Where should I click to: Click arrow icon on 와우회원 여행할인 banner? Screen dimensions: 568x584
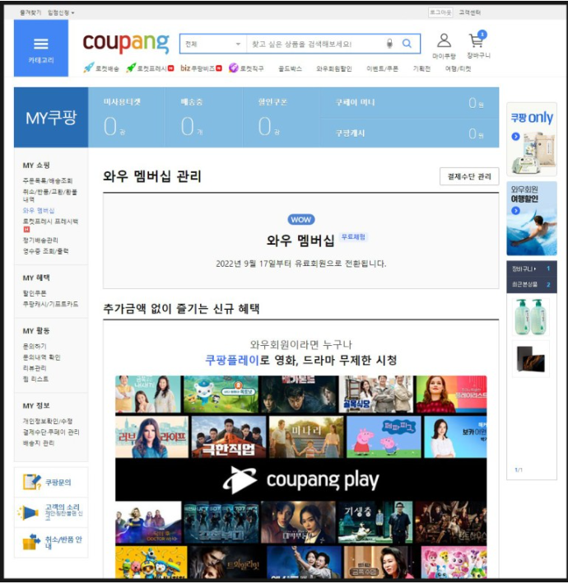(x=515, y=211)
